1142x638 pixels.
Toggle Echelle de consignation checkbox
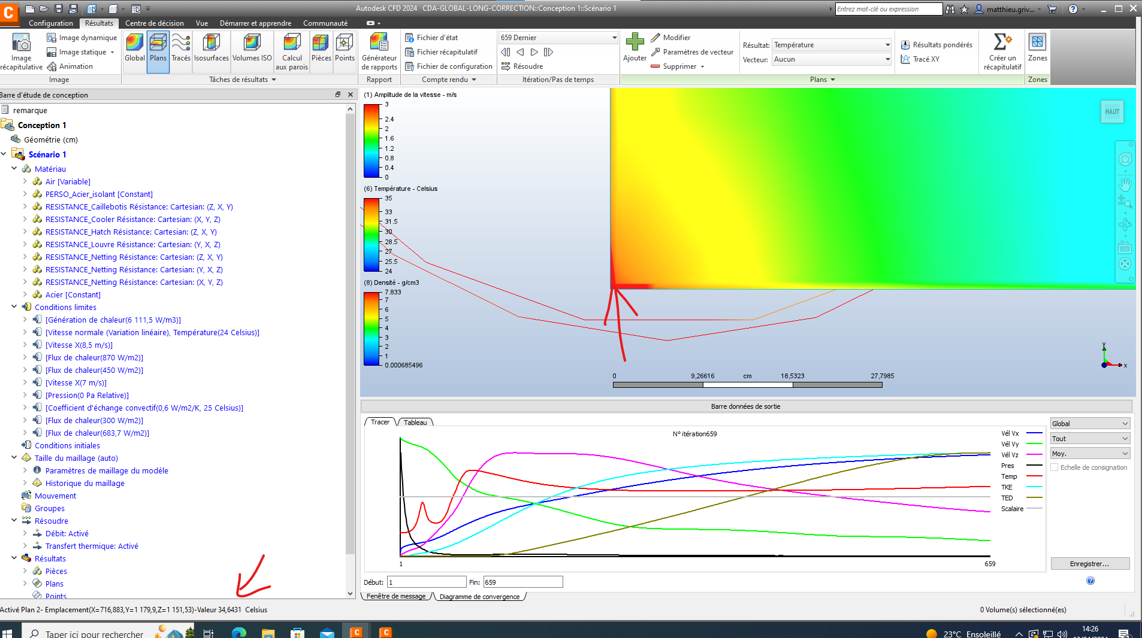click(1055, 467)
